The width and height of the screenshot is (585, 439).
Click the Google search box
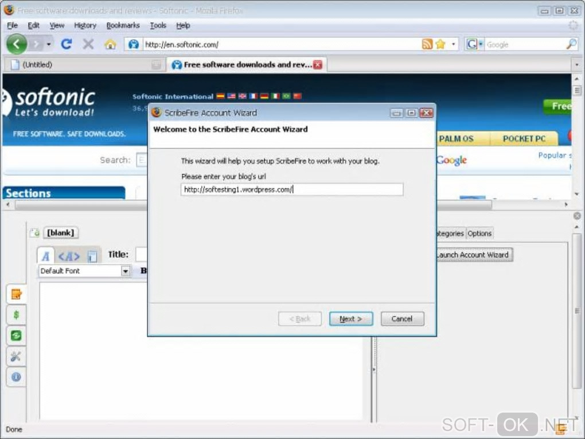(525, 44)
